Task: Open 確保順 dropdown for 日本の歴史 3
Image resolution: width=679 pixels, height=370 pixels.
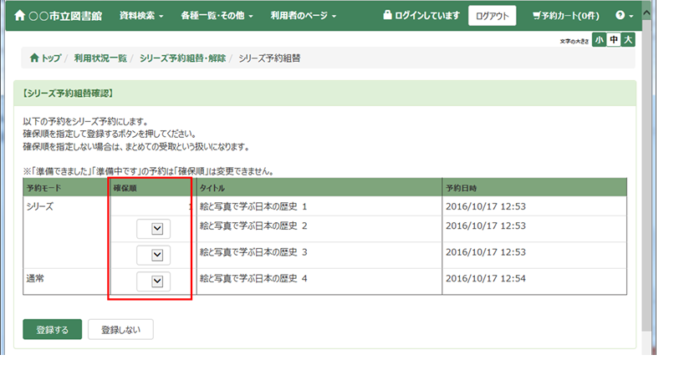Action: 156,255
